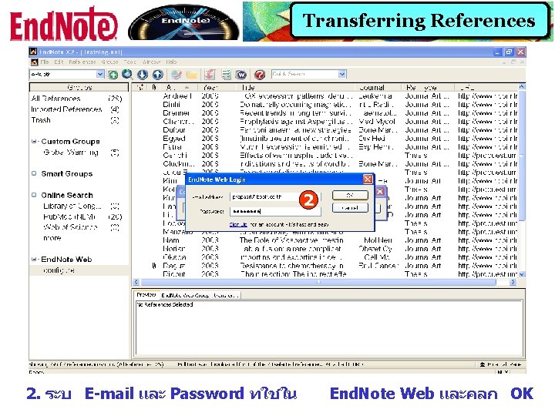Click the blue down-arrow Import toolbar icon

coord(143,74)
